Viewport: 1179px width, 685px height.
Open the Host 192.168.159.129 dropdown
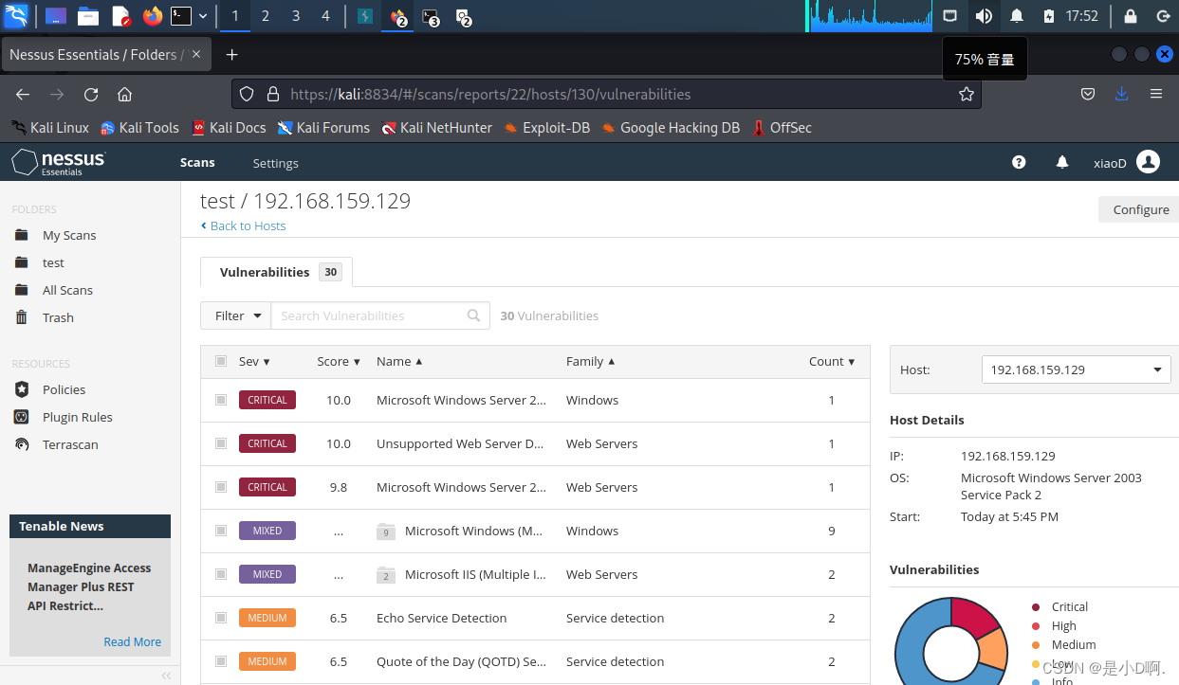[x=1076, y=370]
